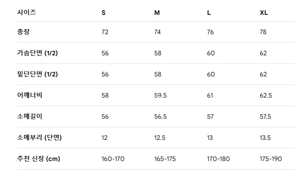Select the L size column header

coord(209,13)
